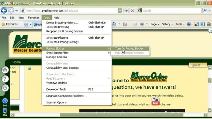Viewport: 212px width, 119px height.
Task: Select Internet Options entry
Action: coord(77,102)
